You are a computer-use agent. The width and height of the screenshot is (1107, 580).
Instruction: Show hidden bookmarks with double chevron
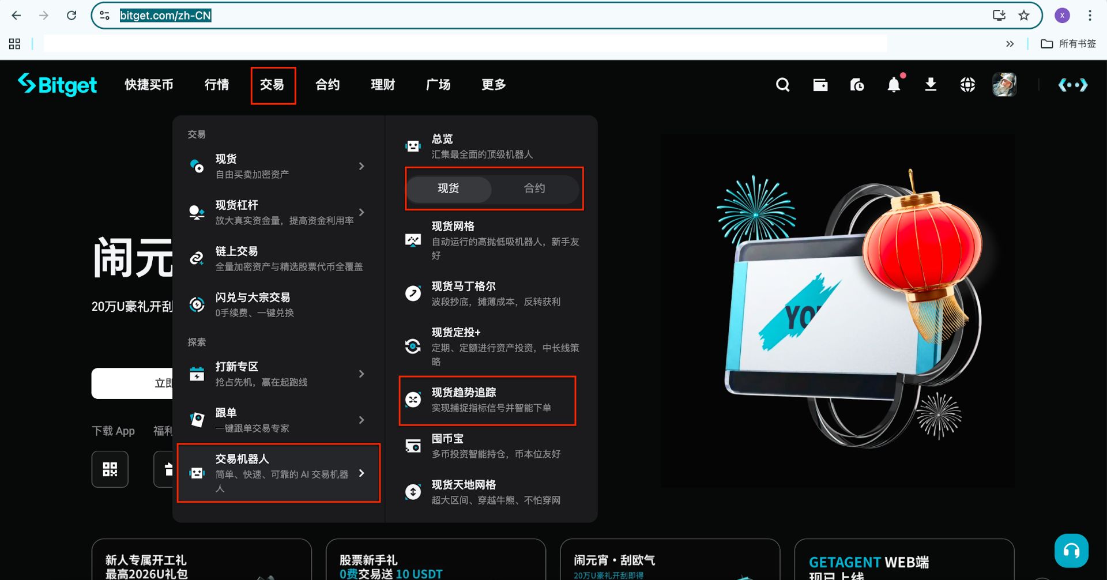click(1010, 44)
